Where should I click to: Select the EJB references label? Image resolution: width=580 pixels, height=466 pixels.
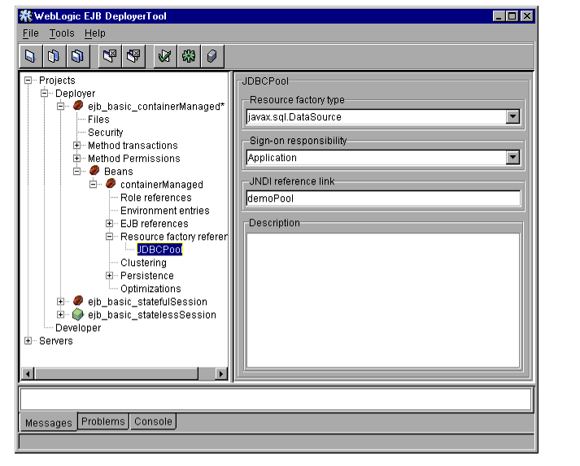point(155,224)
